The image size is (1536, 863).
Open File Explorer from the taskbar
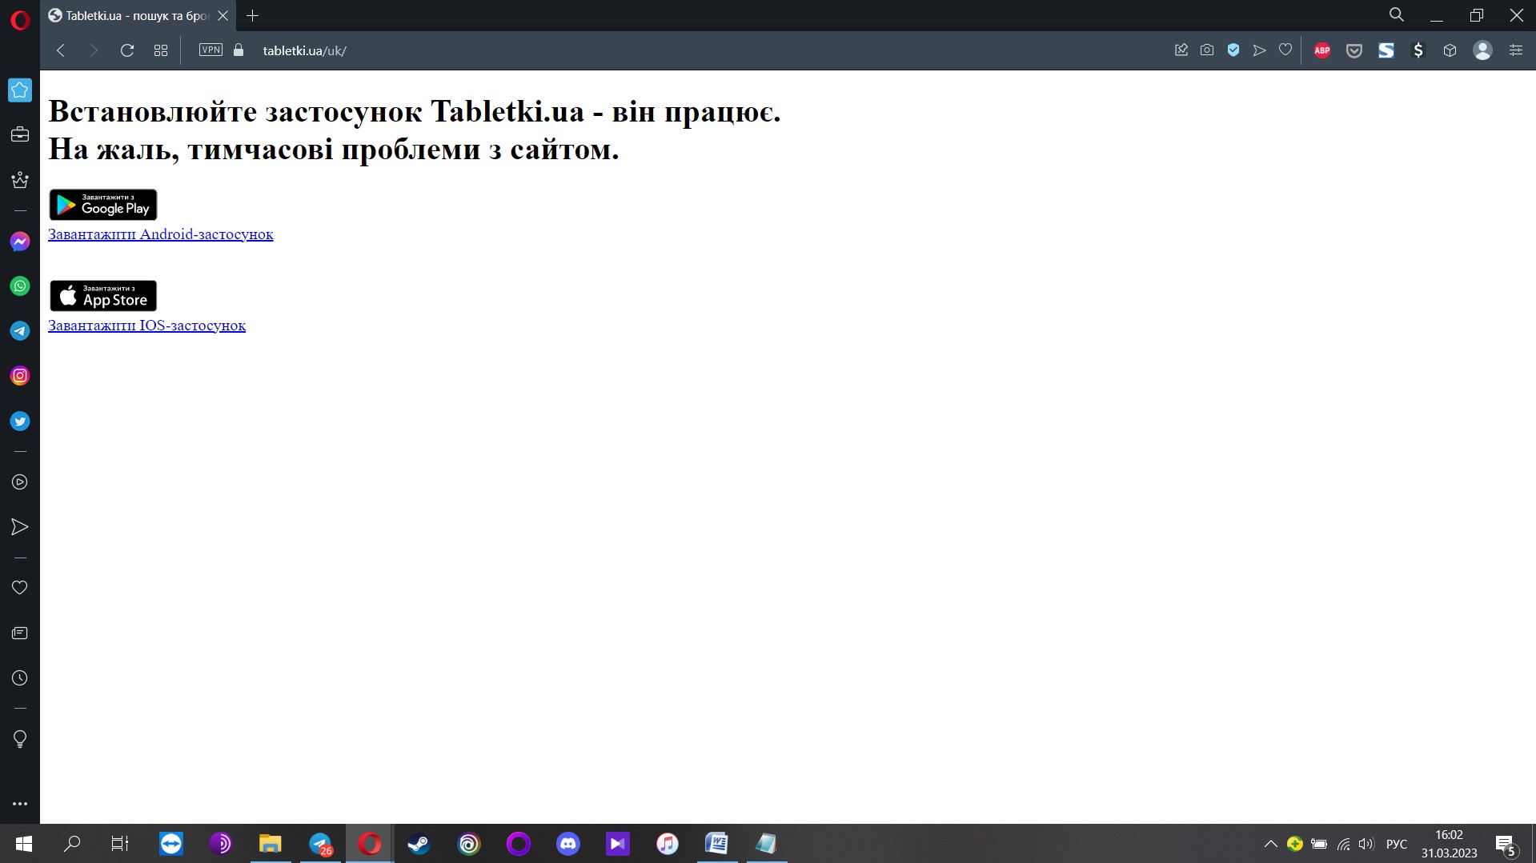(x=271, y=844)
